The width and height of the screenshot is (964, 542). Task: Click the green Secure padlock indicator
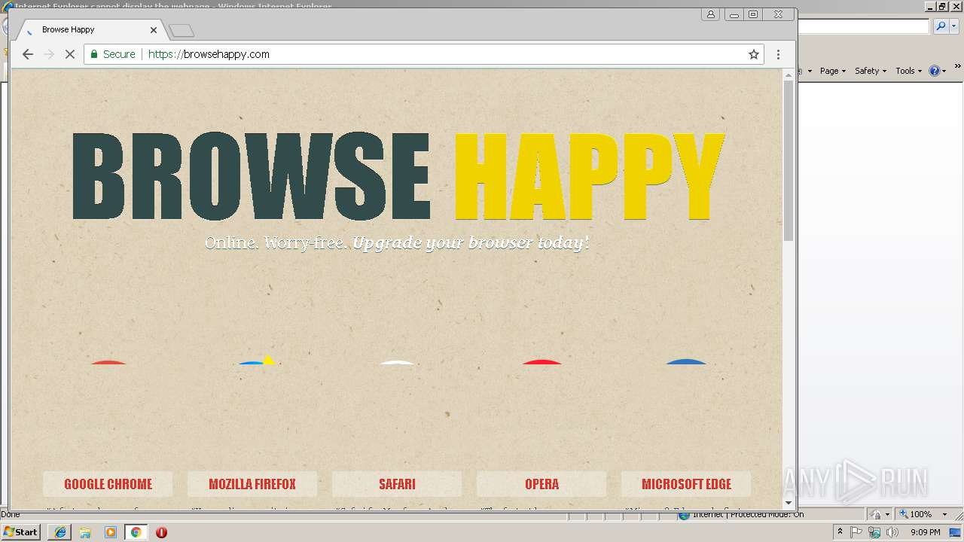point(113,54)
